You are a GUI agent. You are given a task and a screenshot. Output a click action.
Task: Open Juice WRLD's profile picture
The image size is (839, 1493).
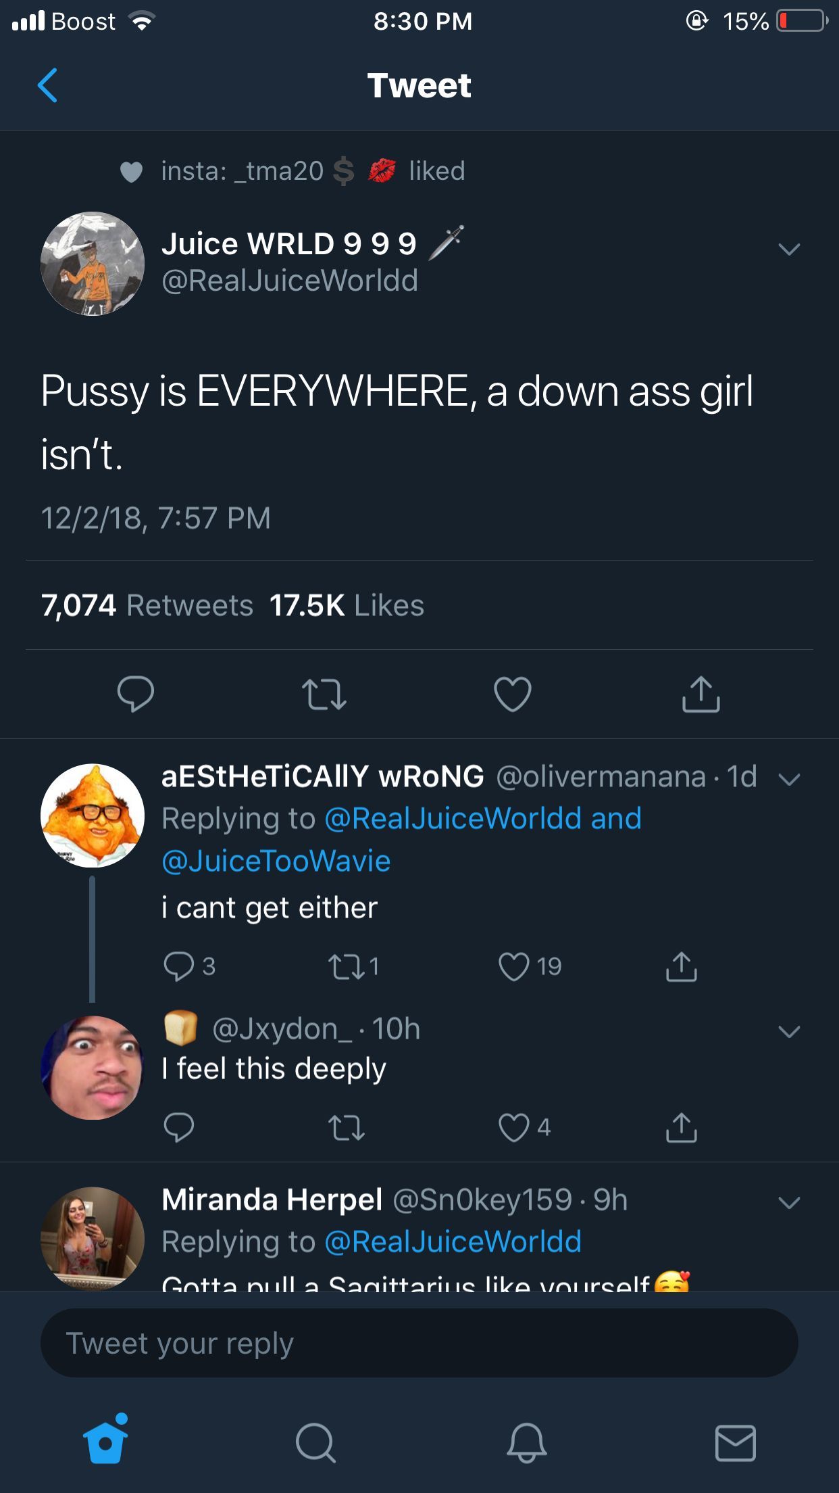(93, 264)
